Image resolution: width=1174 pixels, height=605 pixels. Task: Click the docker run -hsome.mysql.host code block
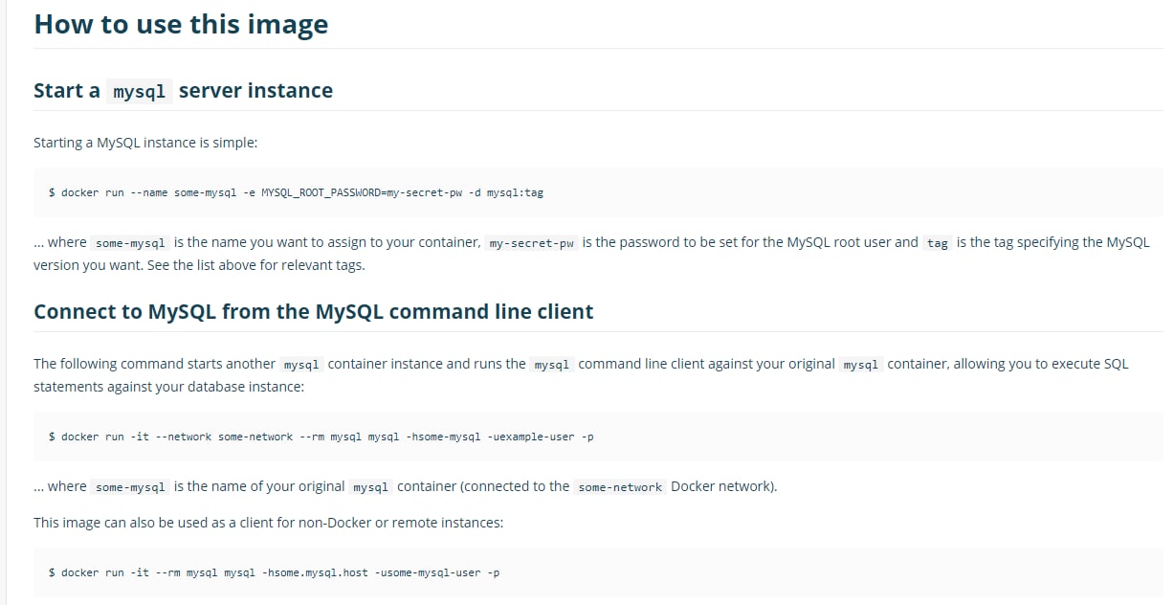pos(598,572)
